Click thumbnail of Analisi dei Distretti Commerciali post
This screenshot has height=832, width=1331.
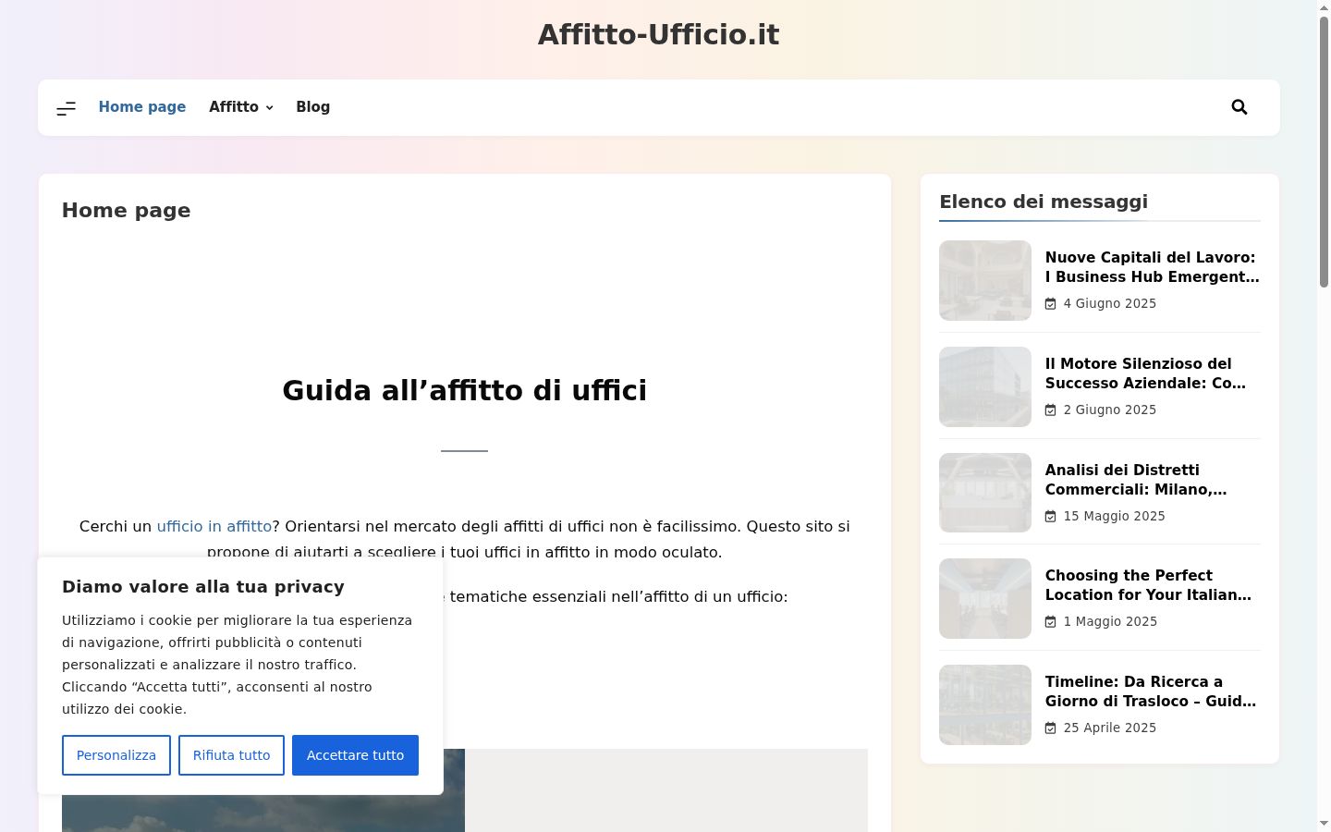pos(985,493)
